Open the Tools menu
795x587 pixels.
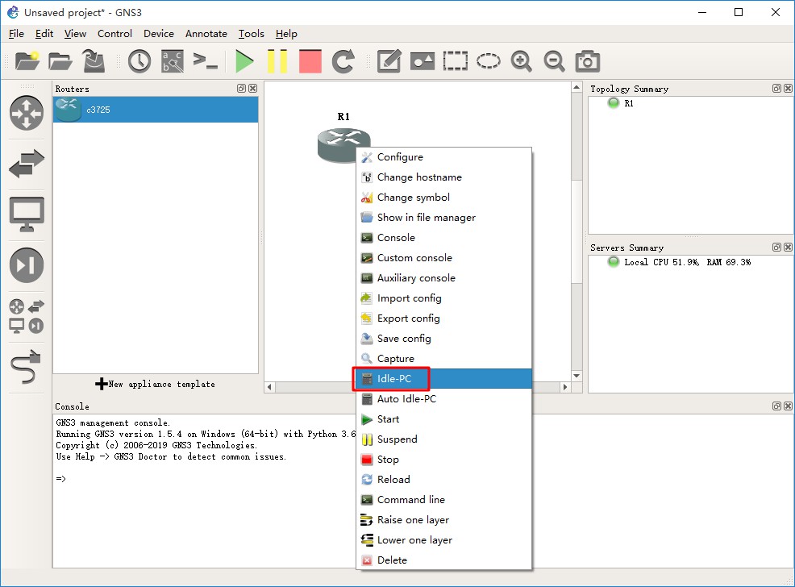[252, 33]
